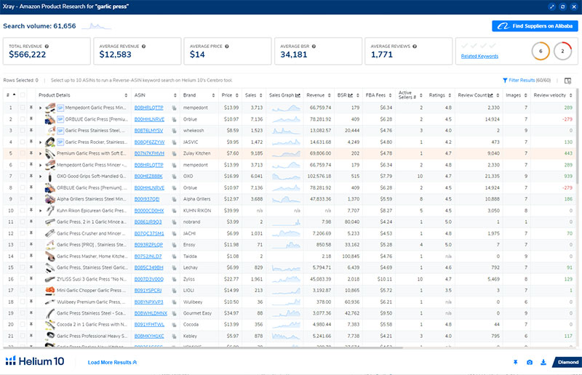Pin the Zulay Kitchen row 5
Screen dimensions: 582x375
click(31, 153)
